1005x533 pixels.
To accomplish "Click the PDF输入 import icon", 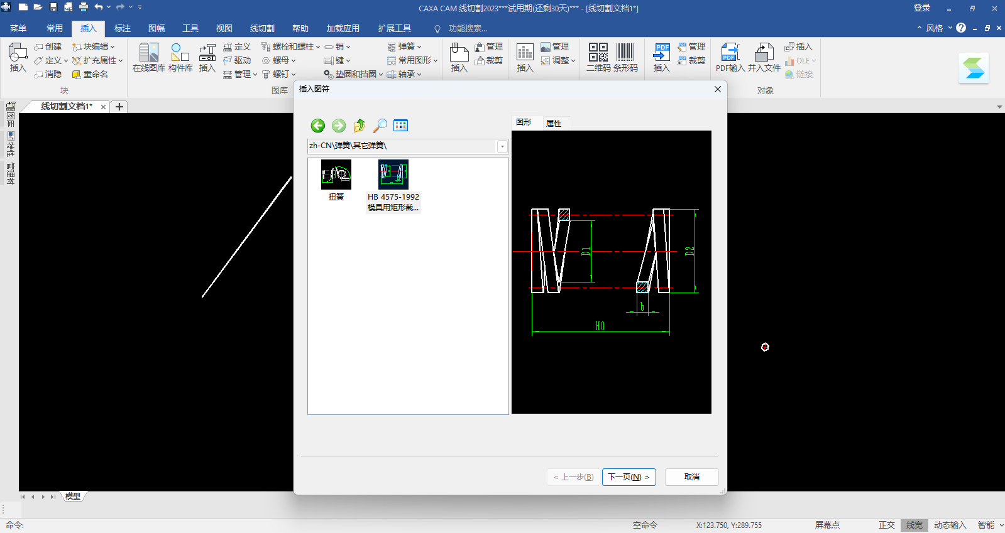I will (x=730, y=57).
